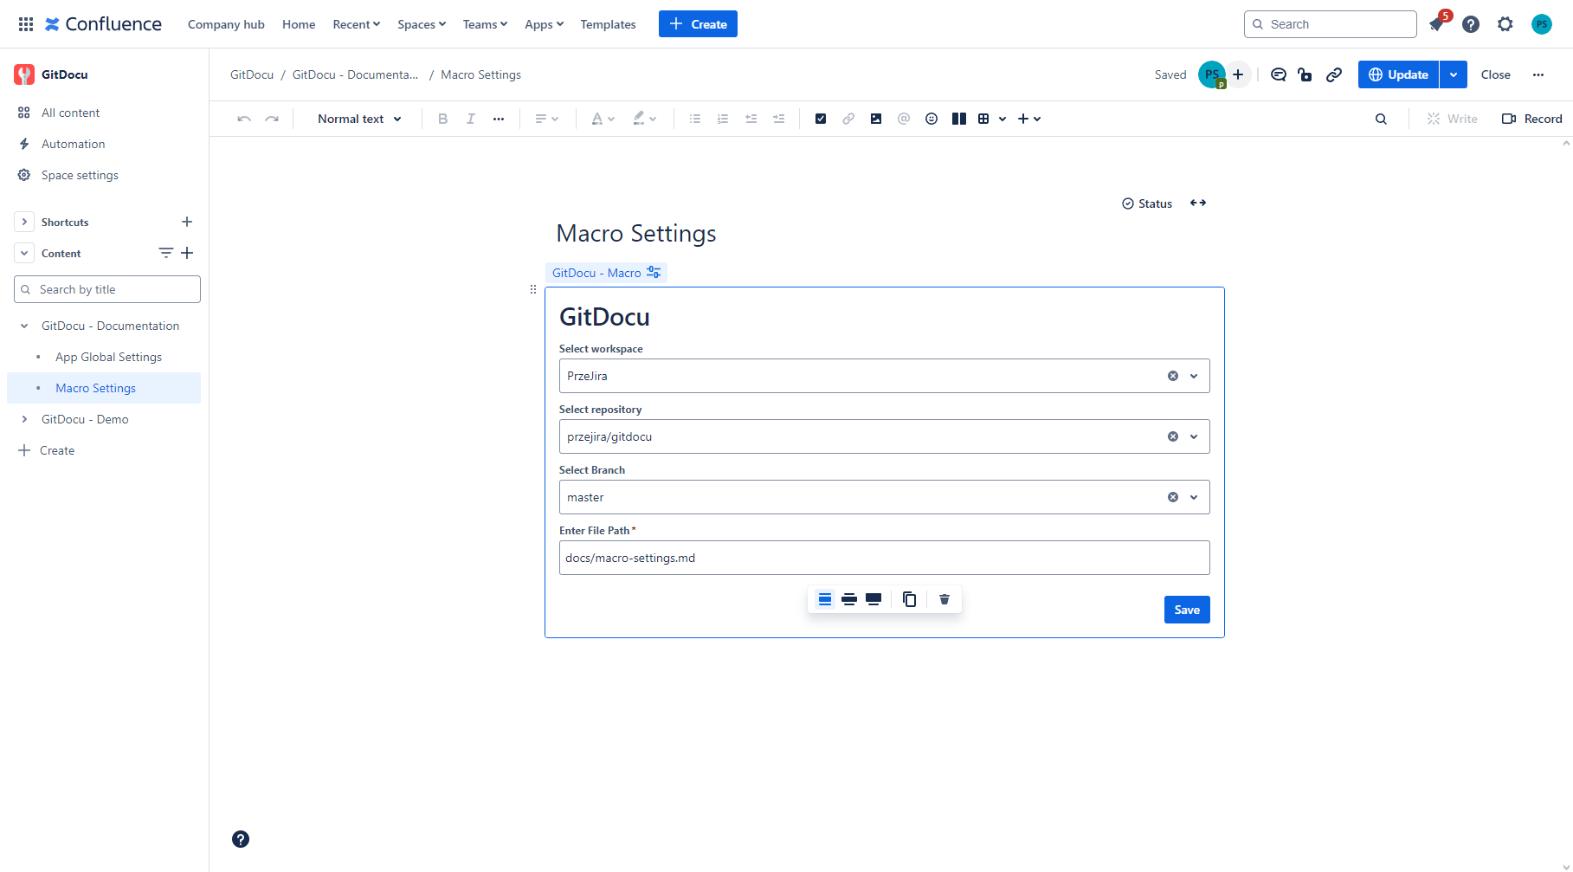Open the emoji picker
Screen dimensions: 1573x872
pyautogui.click(x=932, y=119)
